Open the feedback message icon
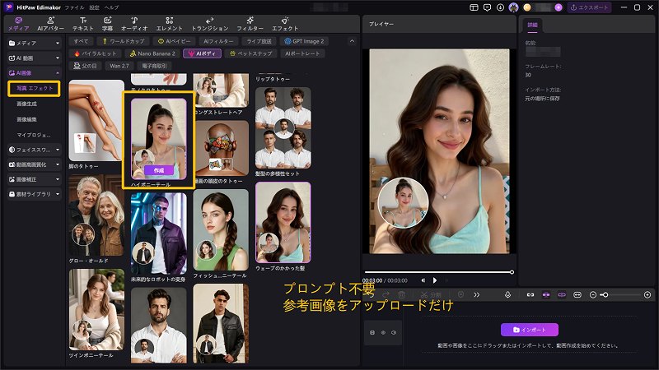The image size is (659, 370). tap(487, 7)
